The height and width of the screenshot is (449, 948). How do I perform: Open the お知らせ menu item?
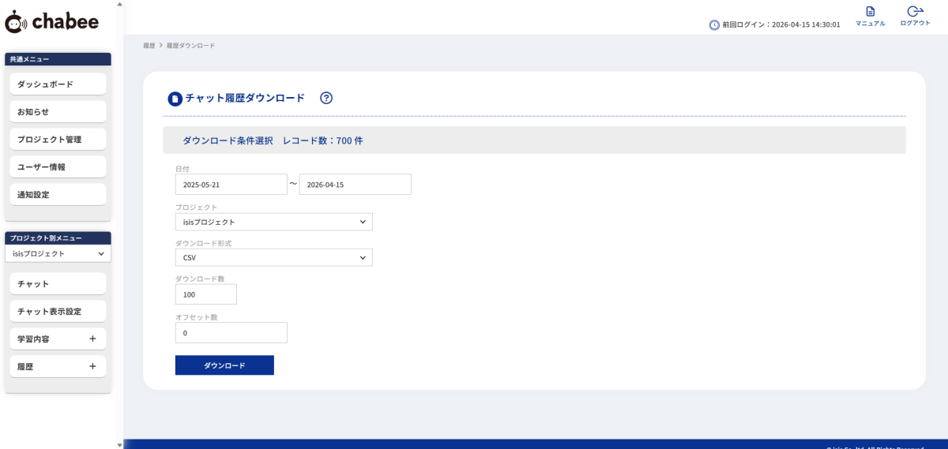click(x=58, y=112)
